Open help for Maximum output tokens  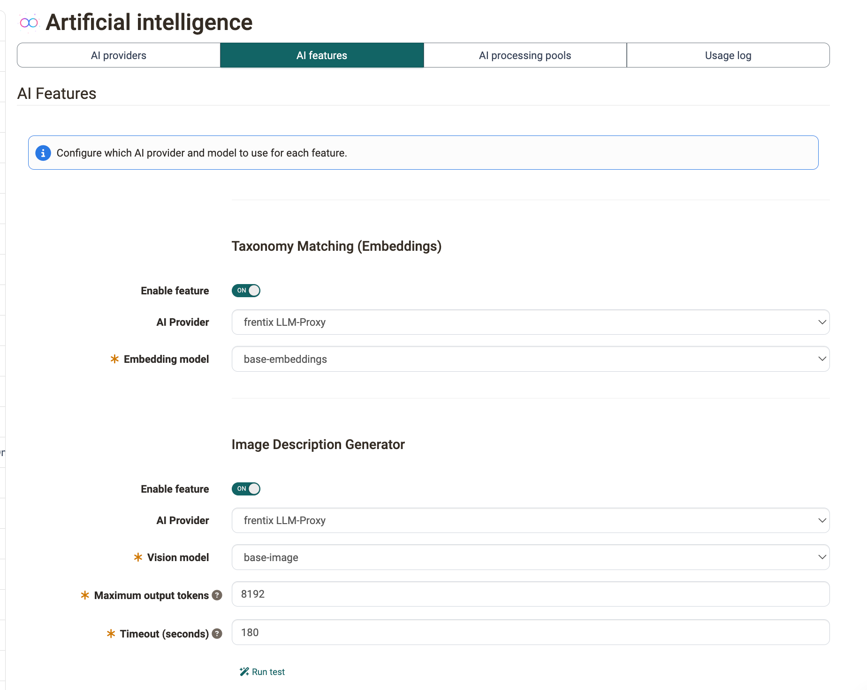click(x=217, y=595)
